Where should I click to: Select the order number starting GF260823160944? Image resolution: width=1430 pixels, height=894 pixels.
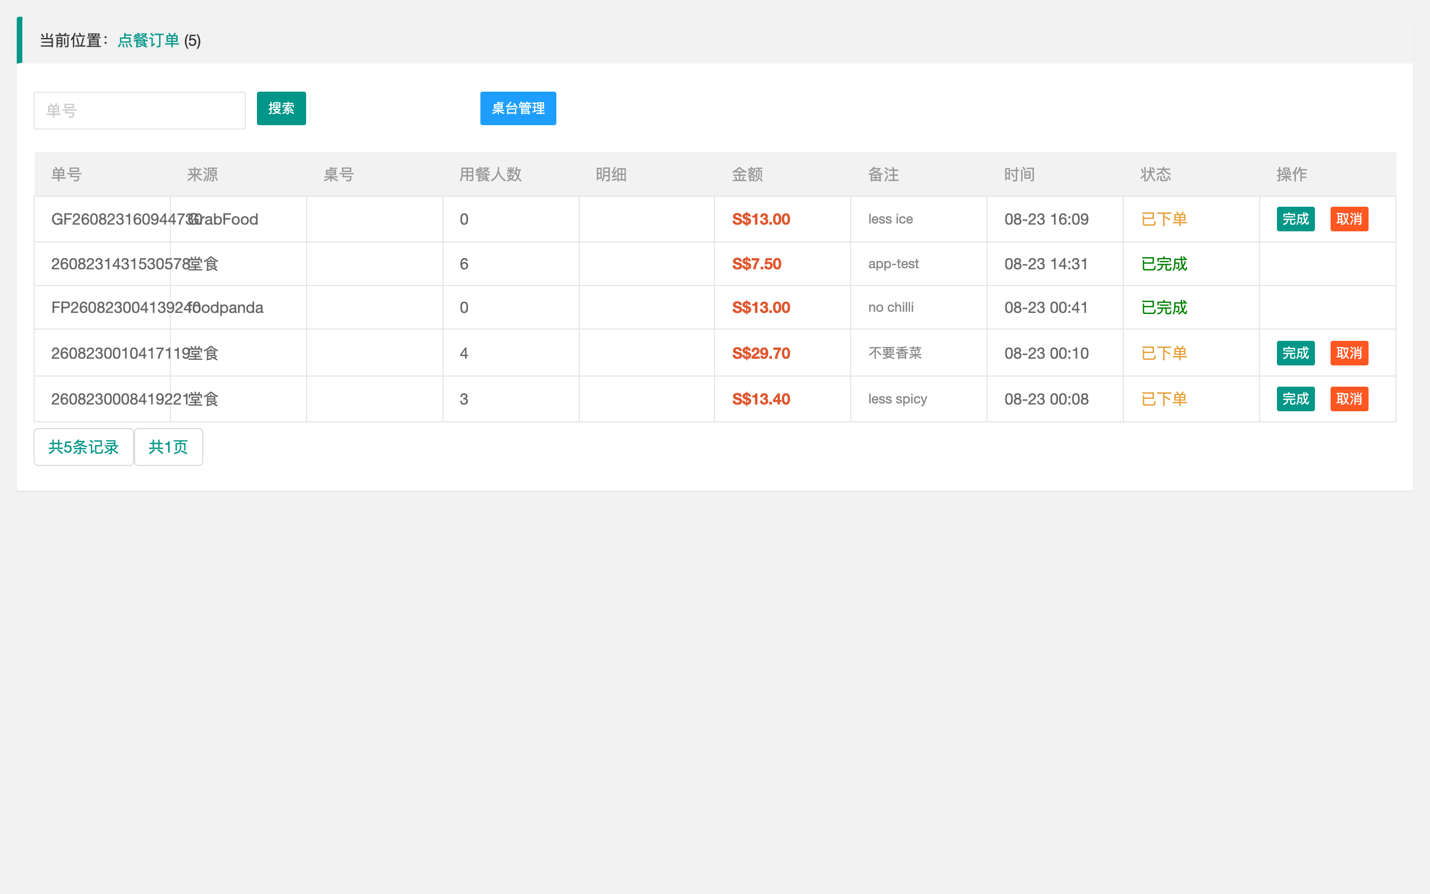(x=126, y=220)
